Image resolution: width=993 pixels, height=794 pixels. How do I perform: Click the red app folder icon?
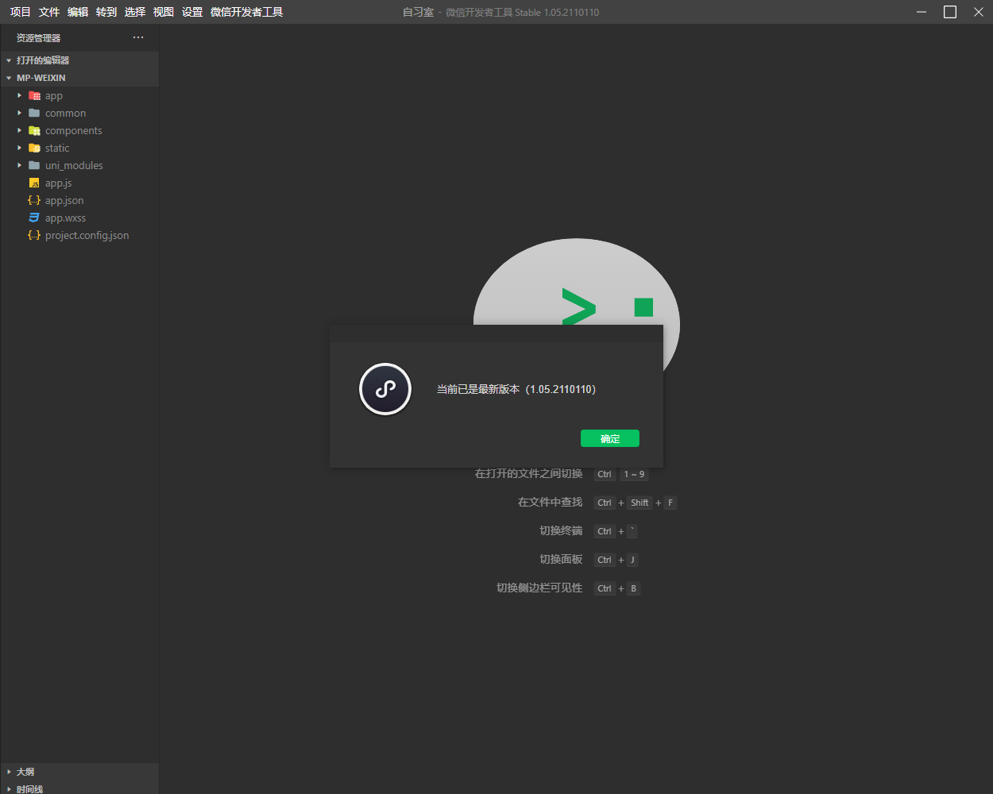click(34, 95)
